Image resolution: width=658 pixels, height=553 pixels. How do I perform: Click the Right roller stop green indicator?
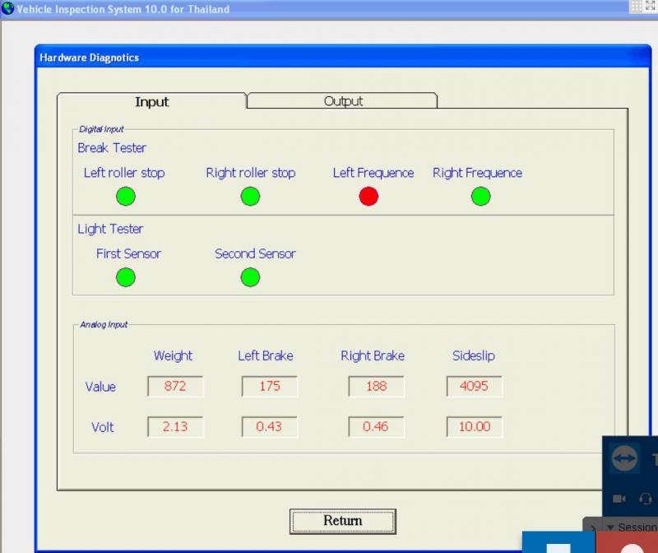(250, 196)
